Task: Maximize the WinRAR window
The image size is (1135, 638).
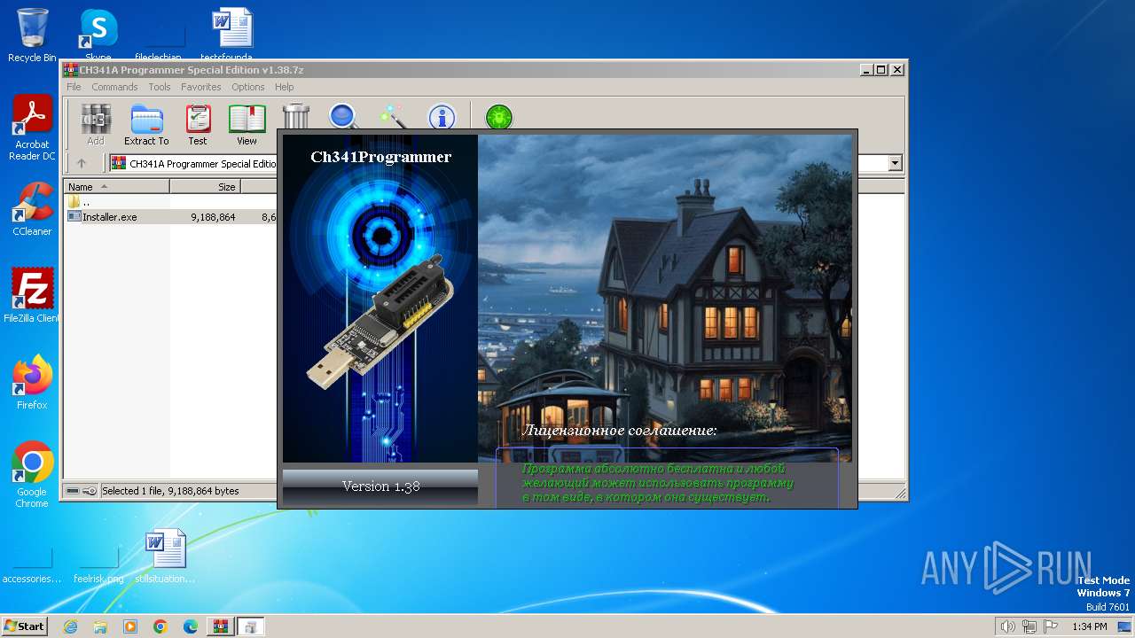Action: 881,69
